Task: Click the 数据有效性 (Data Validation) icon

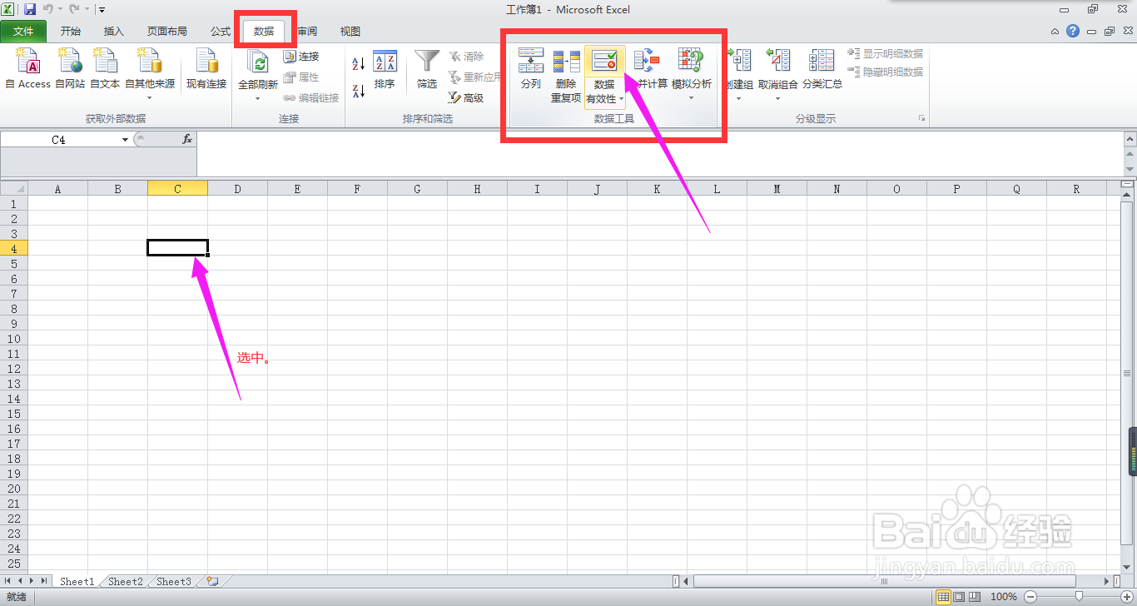Action: pyautogui.click(x=603, y=61)
